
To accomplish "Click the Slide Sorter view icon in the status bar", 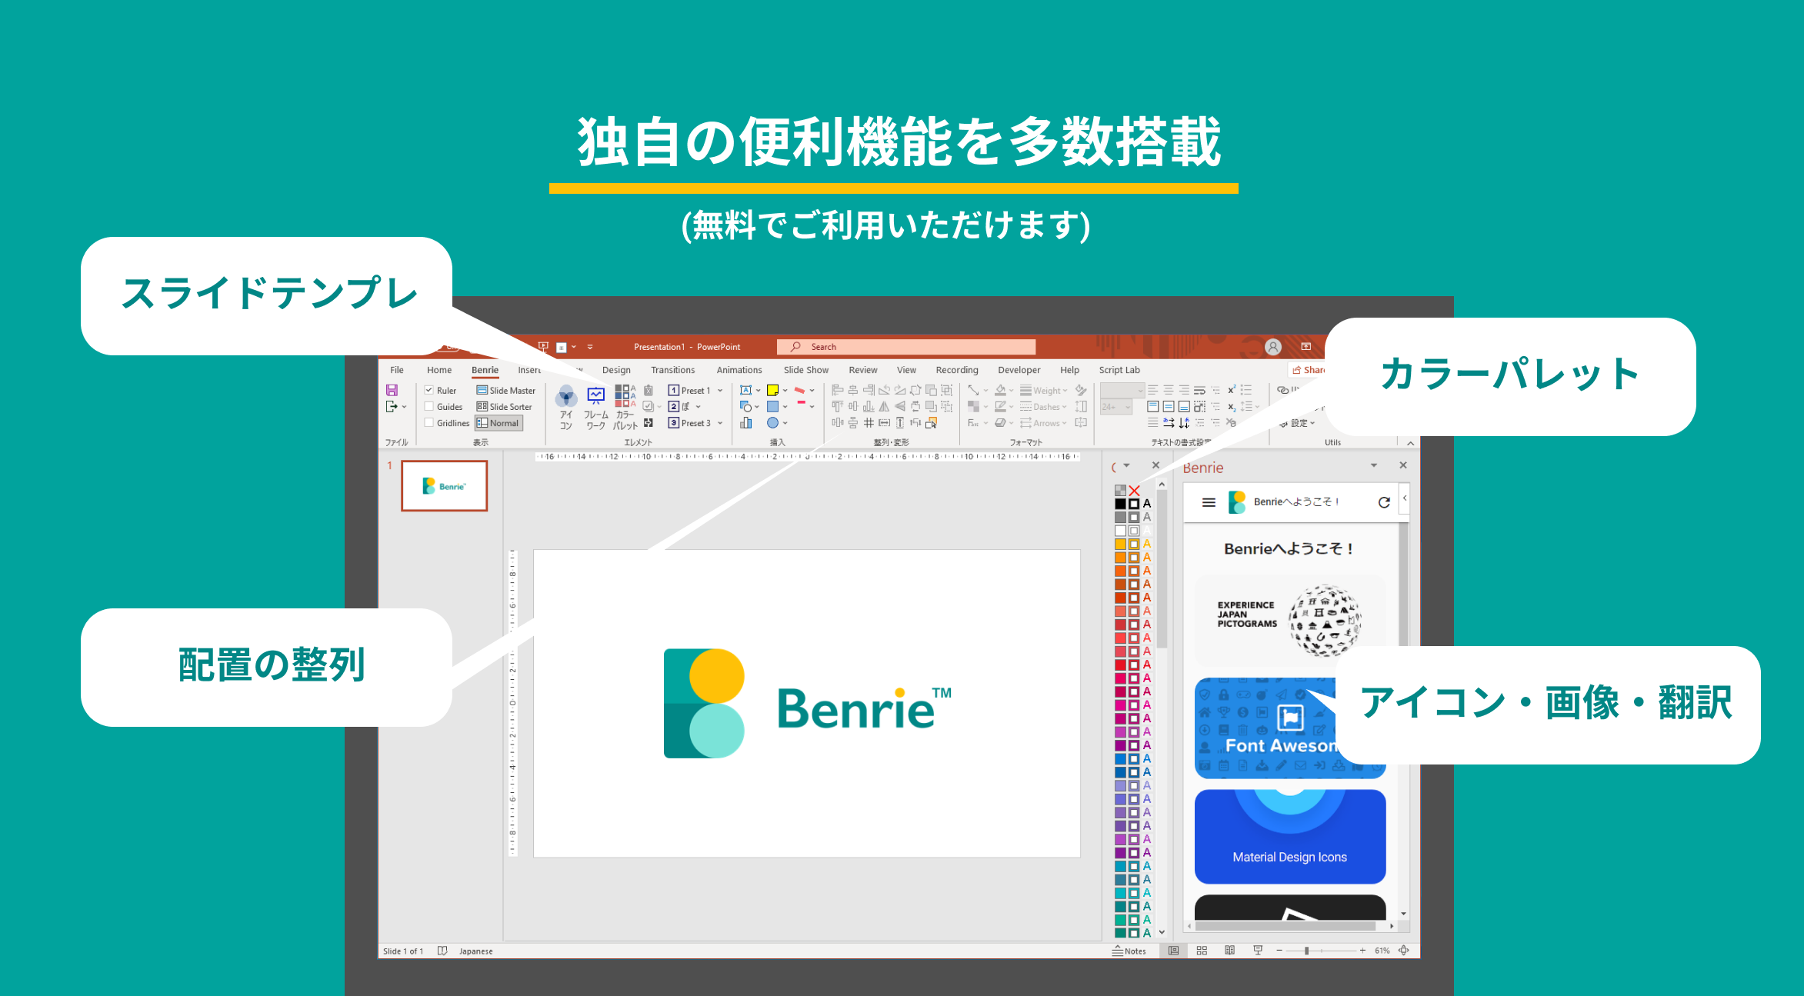I will [x=1202, y=951].
